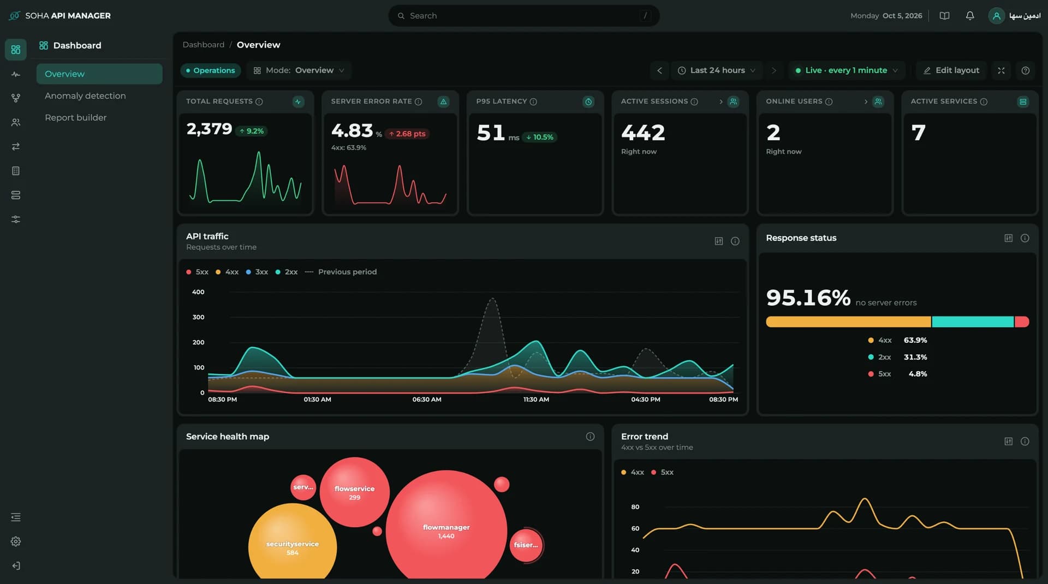Open Response status chart settings icon
Image resolution: width=1048 pixels, height=584 pixels.
1009,238
